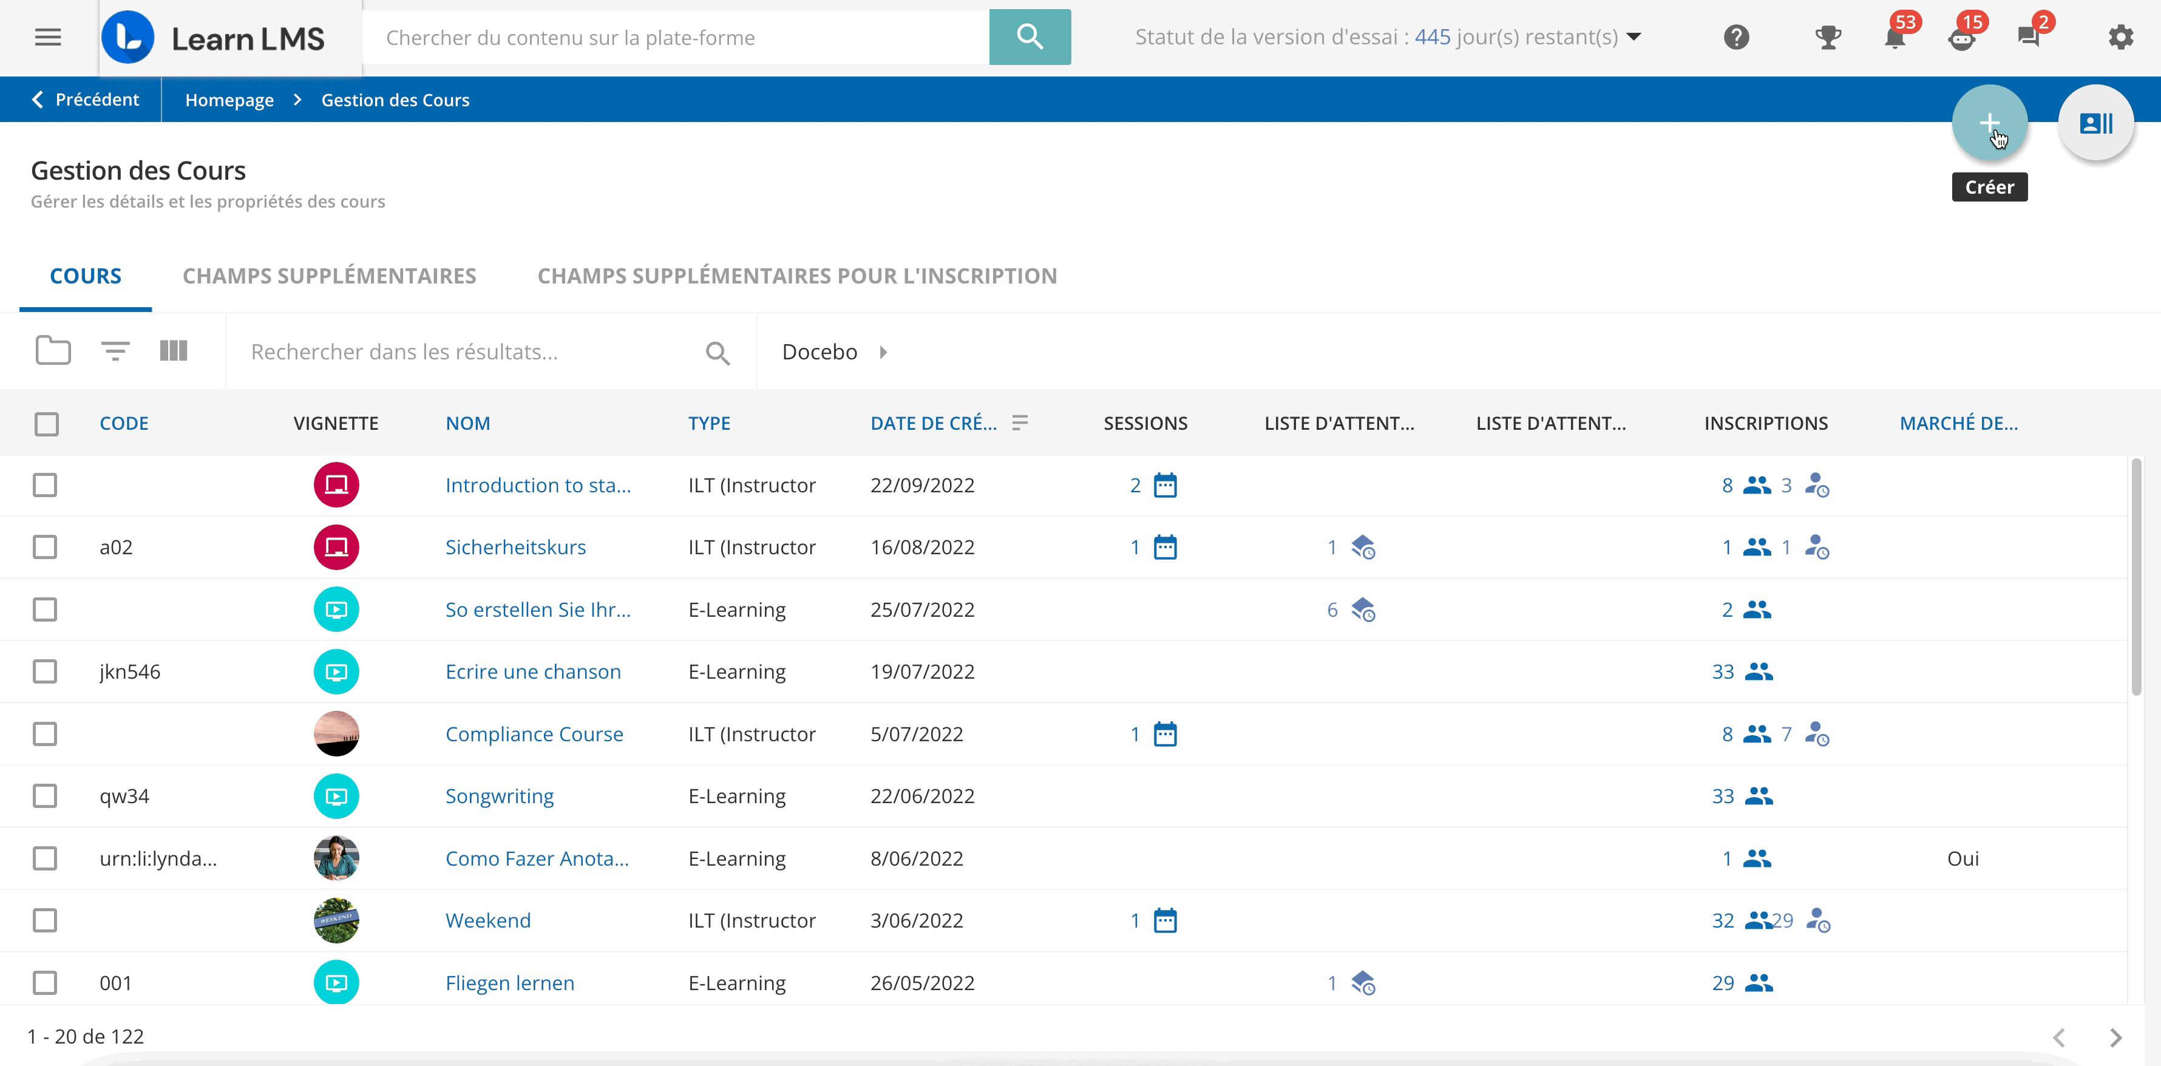The height and width of the screenshot is (1066, 2161).
Task: Open chat messages icon with 2 badge
Action: click(2027, 37)
